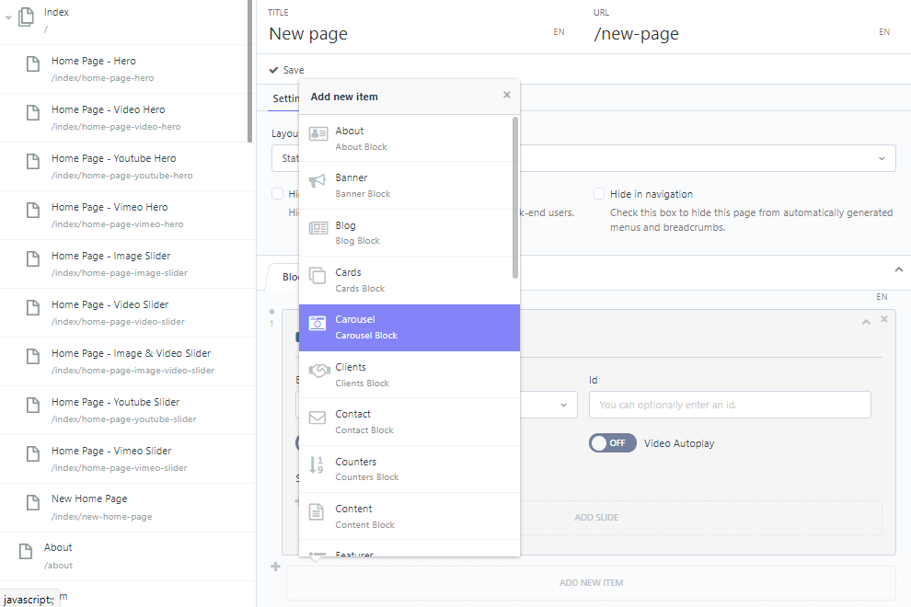Close the Add new item popup
The height and width of the screenshot is (607, 911).
(507, 95)
